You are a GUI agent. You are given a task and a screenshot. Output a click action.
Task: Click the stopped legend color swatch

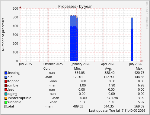click(6, 81)
